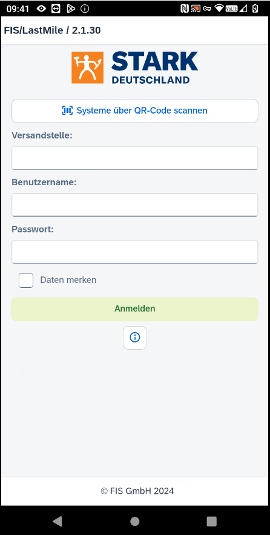Screen dimensions: 270x535
Task: Click Systeme über QR-Code scannen button
Action: pyautogui.click(x=135, y=111)
